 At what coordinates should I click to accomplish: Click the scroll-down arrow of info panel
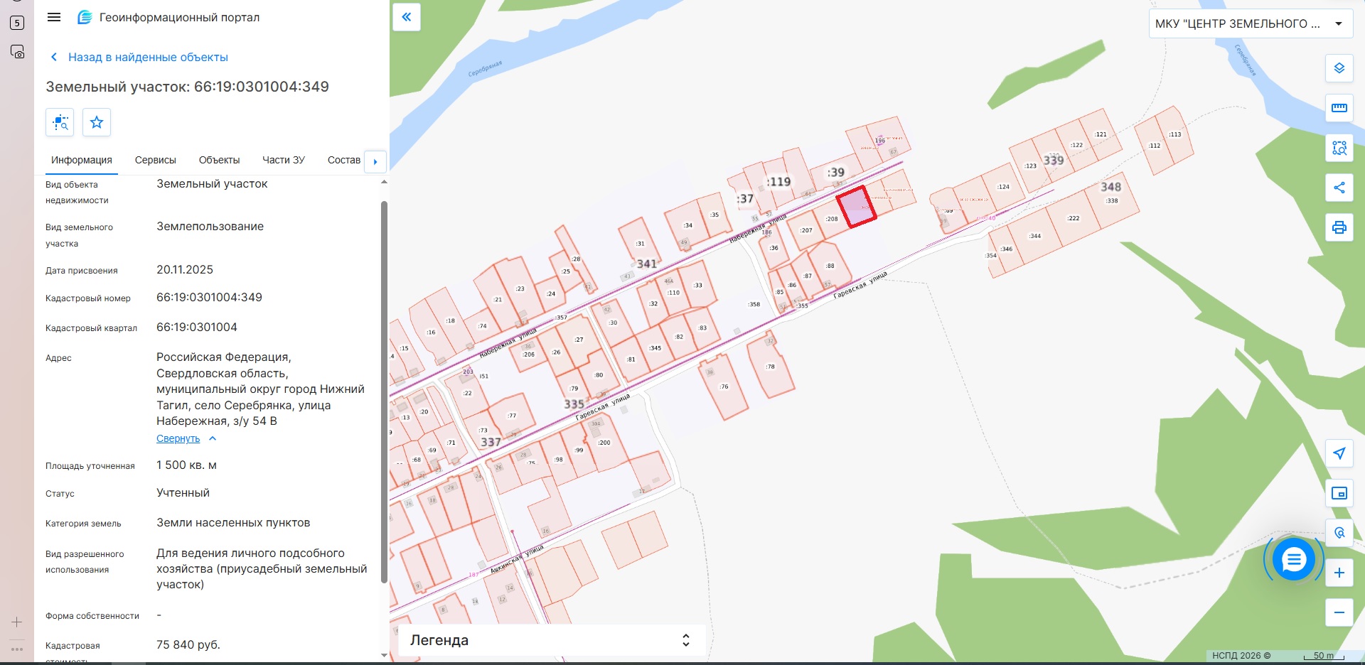pos(385,655)
